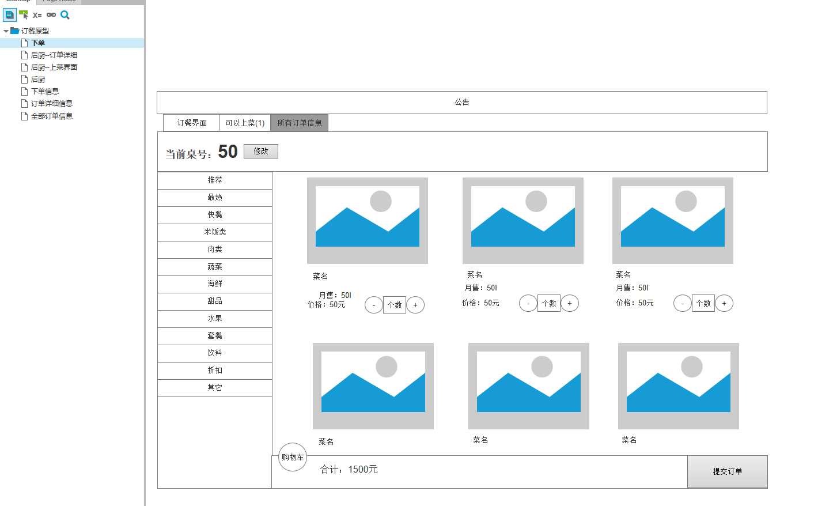Screen dimensions: 814x506
Task: Click the chain link icon in toolbar
Action: pyautogui.click(x=51, y=15)
